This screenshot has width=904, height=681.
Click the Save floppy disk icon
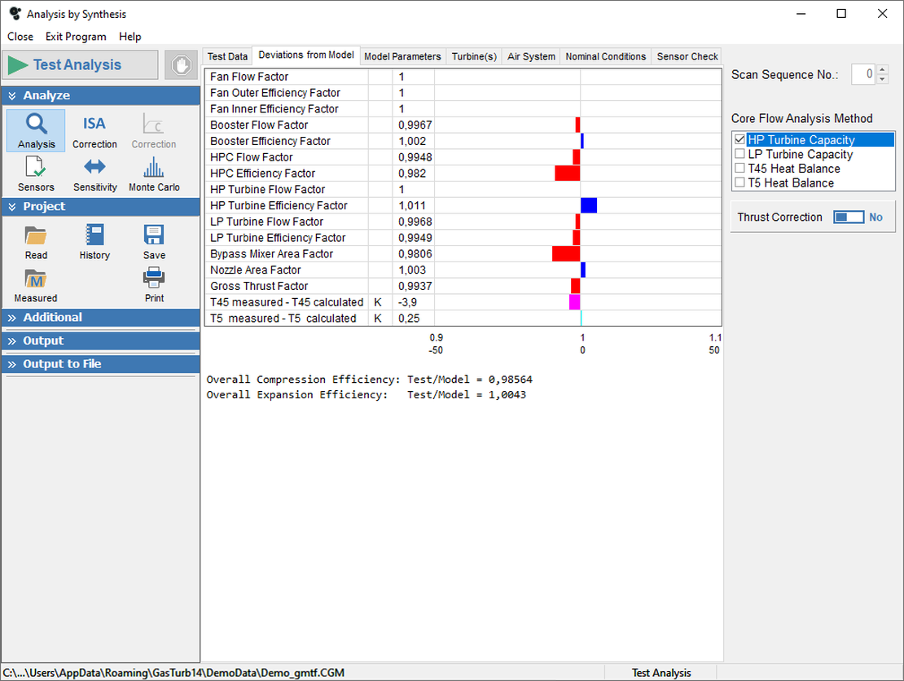(x=154, y=242)
